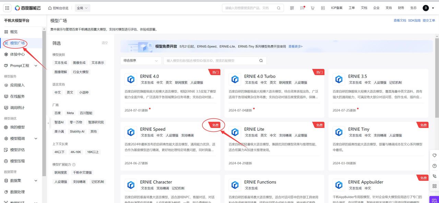
Task: Toggle the 记忆机制 capability filter
Action: (x=98, y=182)
